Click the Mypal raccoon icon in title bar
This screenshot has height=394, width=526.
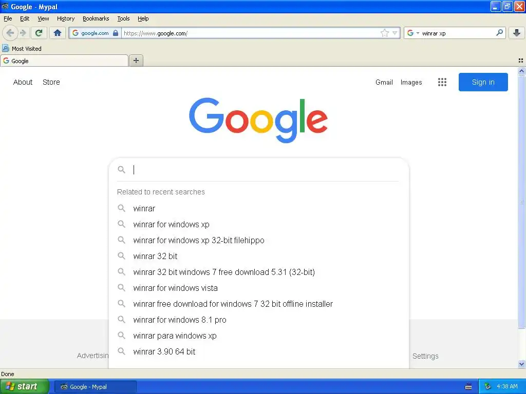[5, 6]
